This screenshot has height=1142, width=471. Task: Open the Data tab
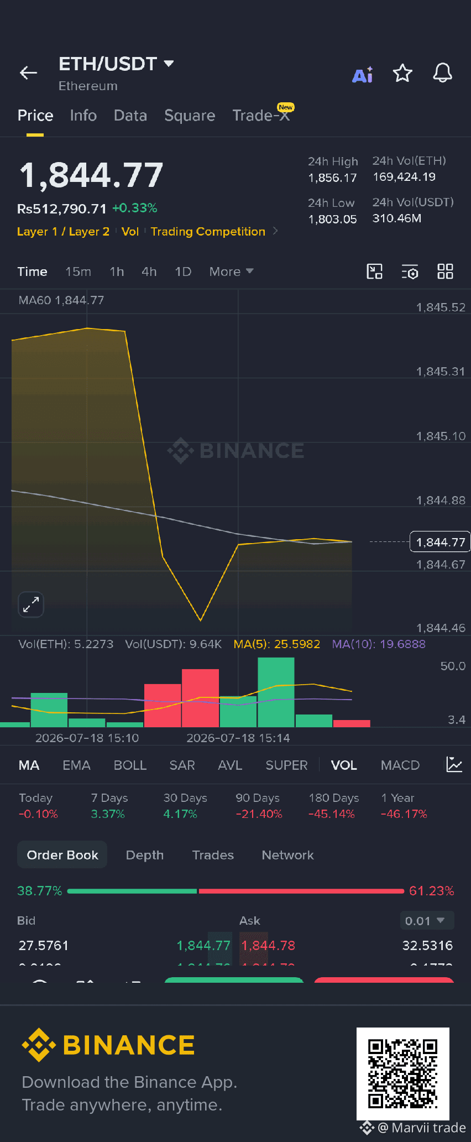tap(130, 116)
